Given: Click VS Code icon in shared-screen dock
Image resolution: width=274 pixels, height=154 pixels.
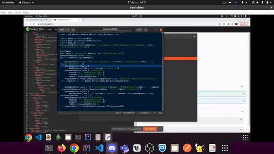Looking at the screenshot, I should click(x=39, y=137).
